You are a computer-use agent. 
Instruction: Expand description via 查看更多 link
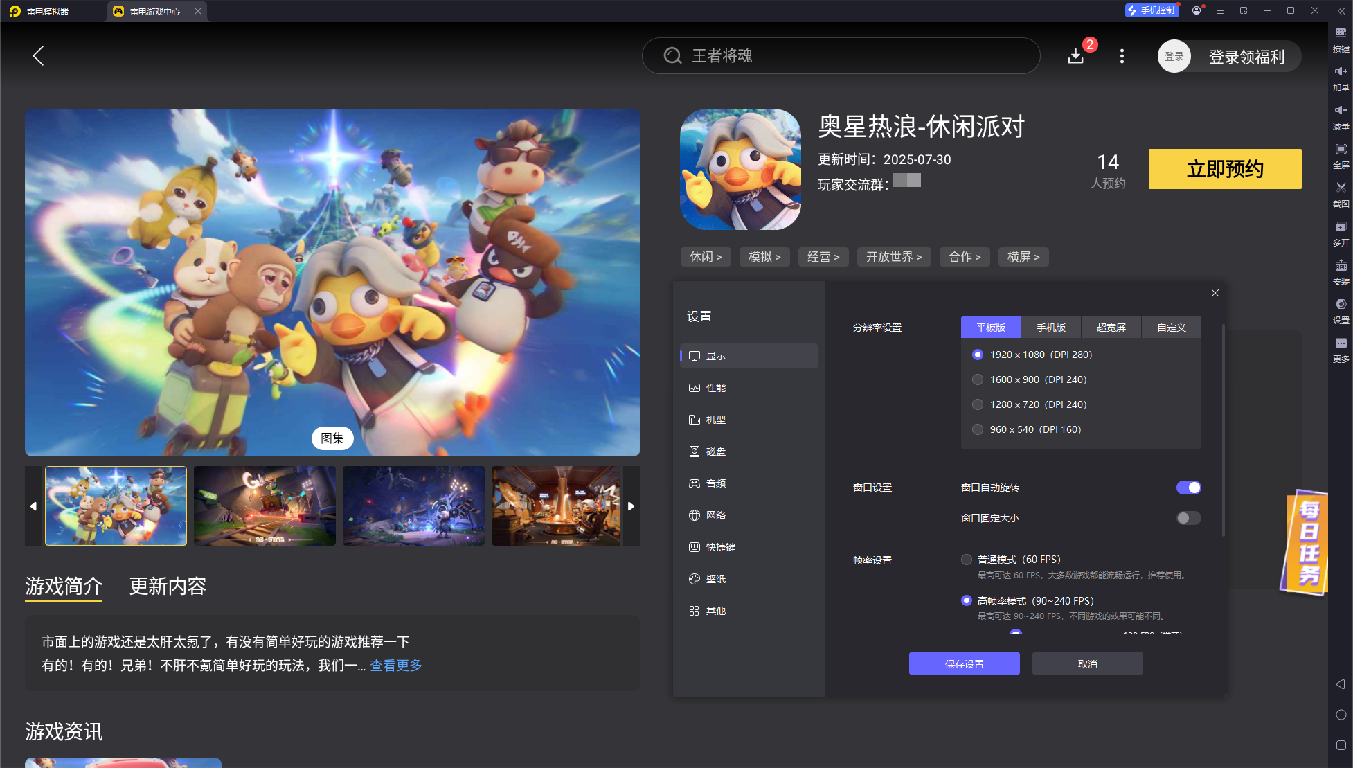396,666
